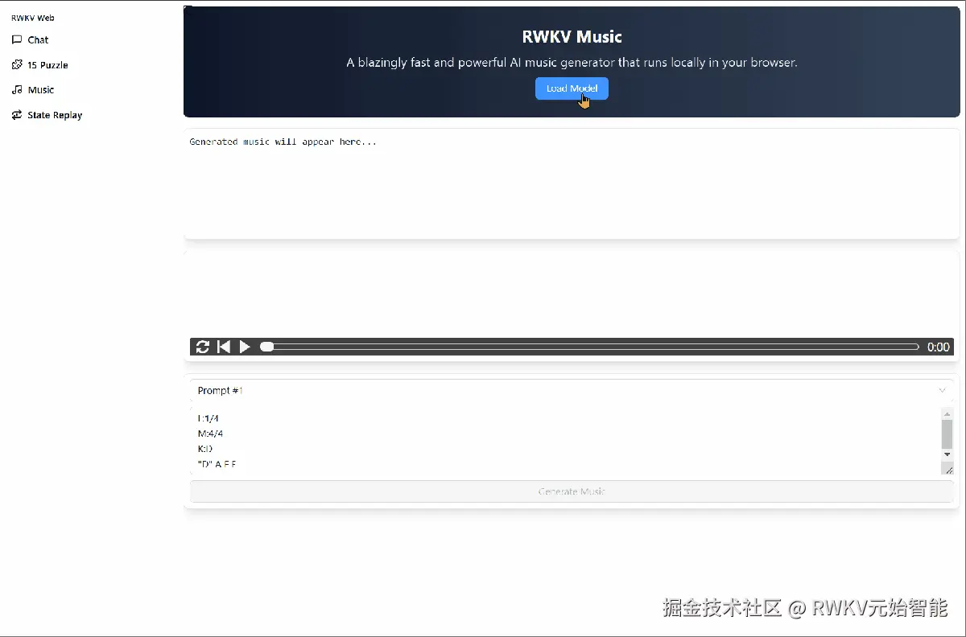Open the 15 Puzzle page

(x=47, y=64)
